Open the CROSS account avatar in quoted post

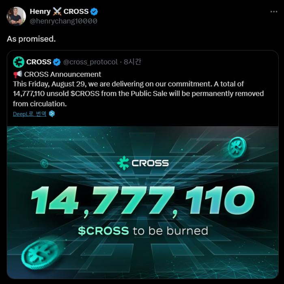[19, 62]
